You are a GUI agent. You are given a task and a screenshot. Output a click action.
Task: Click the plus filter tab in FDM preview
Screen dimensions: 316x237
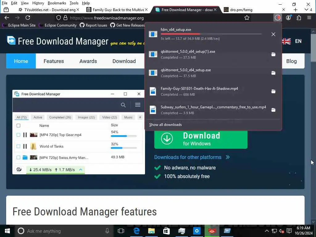click(140, 117)
